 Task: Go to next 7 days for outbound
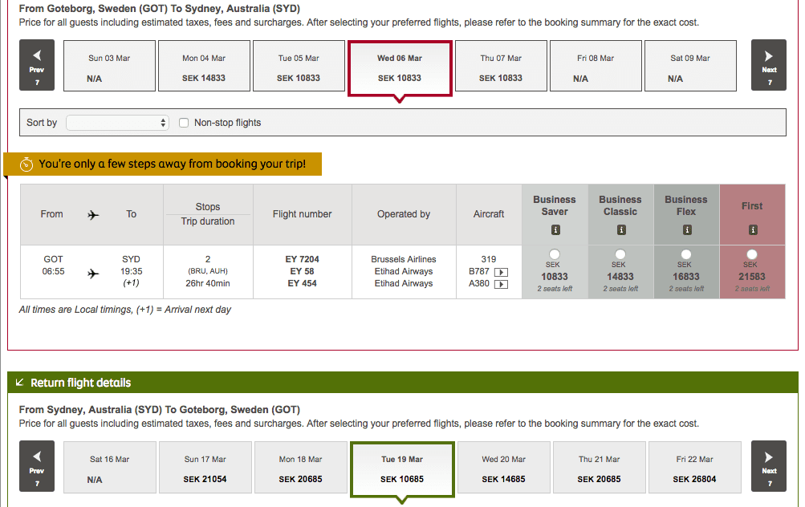768,65
